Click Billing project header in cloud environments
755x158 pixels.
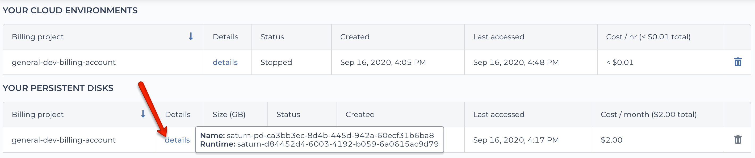[x=37, y=37]
